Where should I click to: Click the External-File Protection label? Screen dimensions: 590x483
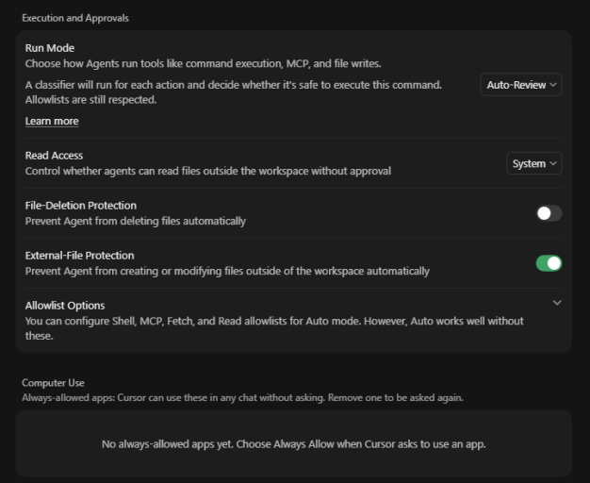pyautogui.click(x=79, y=256)
